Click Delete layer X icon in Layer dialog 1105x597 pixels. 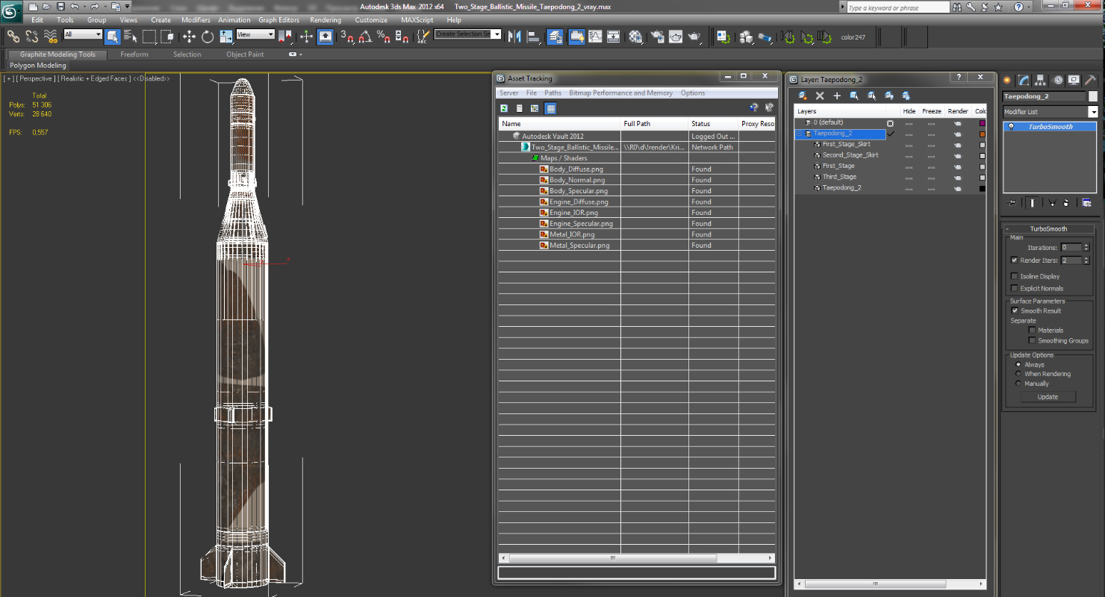click(x=820, y=96)
